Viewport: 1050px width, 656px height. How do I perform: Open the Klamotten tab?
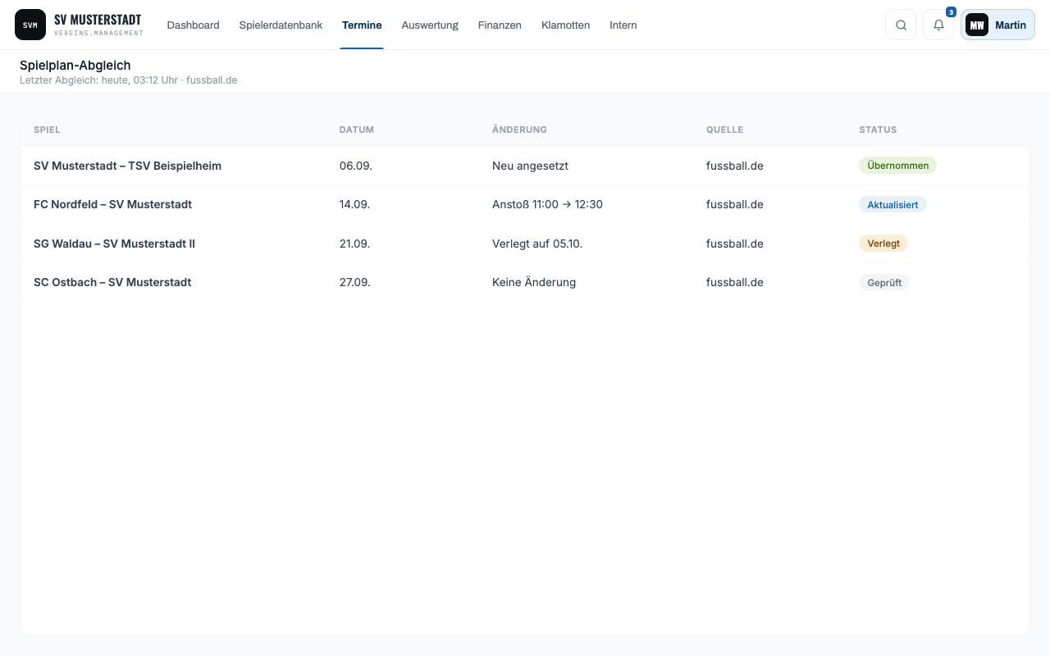coord(565,25)
